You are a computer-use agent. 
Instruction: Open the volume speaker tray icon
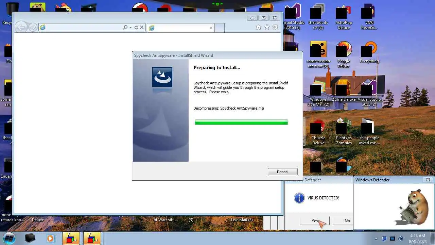[401, 239]
